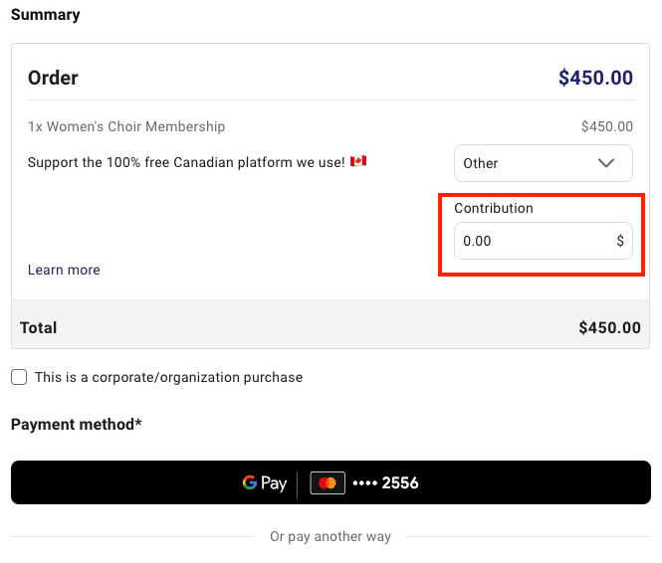Click the Contribution field label
This screenshot has width=662, height=563.
tap(494, 208)
